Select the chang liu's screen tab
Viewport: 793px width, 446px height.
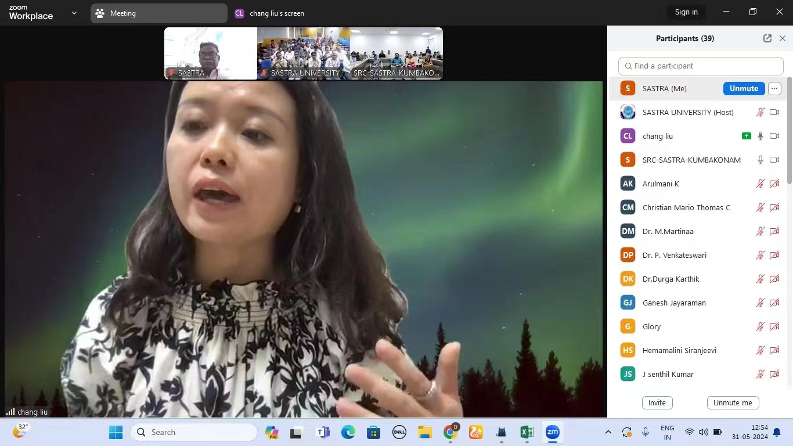click(270, 13)
